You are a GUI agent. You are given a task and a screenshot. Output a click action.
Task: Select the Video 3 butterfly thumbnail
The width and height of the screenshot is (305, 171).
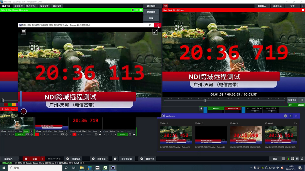pyautogui.click(x=246, y=135)
